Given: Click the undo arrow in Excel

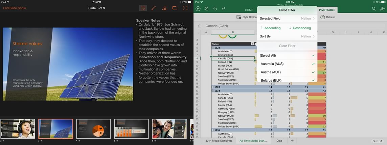Looking at the screenshot, I should tap(215, 9).
